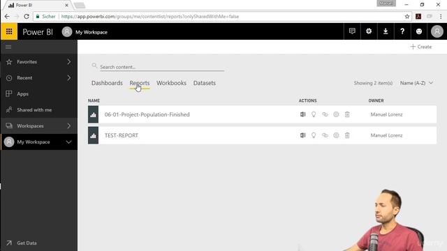
Task: Open Chrome three-dot menu
Action: coord(441,17)
